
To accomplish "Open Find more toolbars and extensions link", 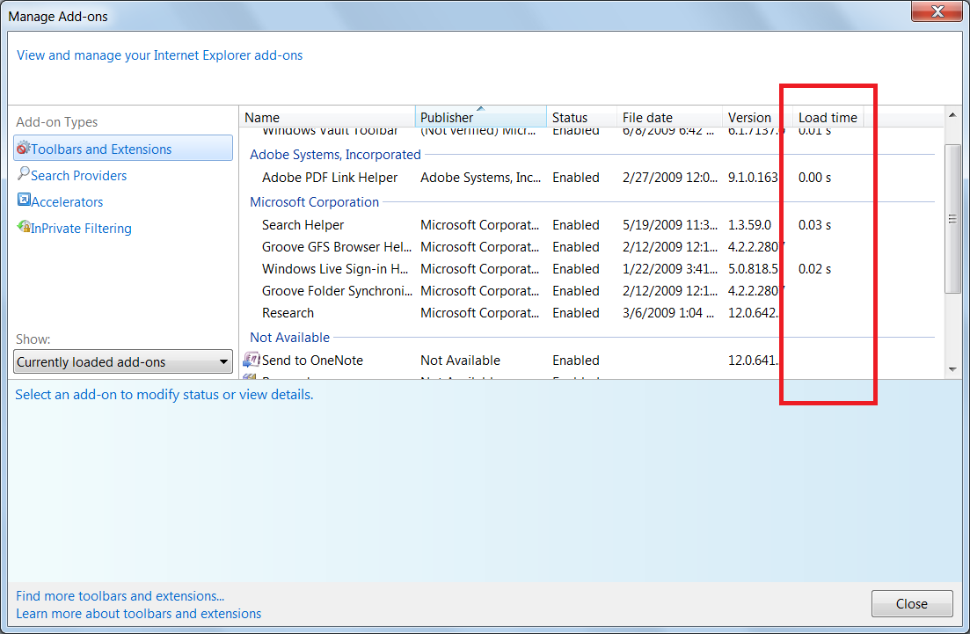I will point(120,596).
